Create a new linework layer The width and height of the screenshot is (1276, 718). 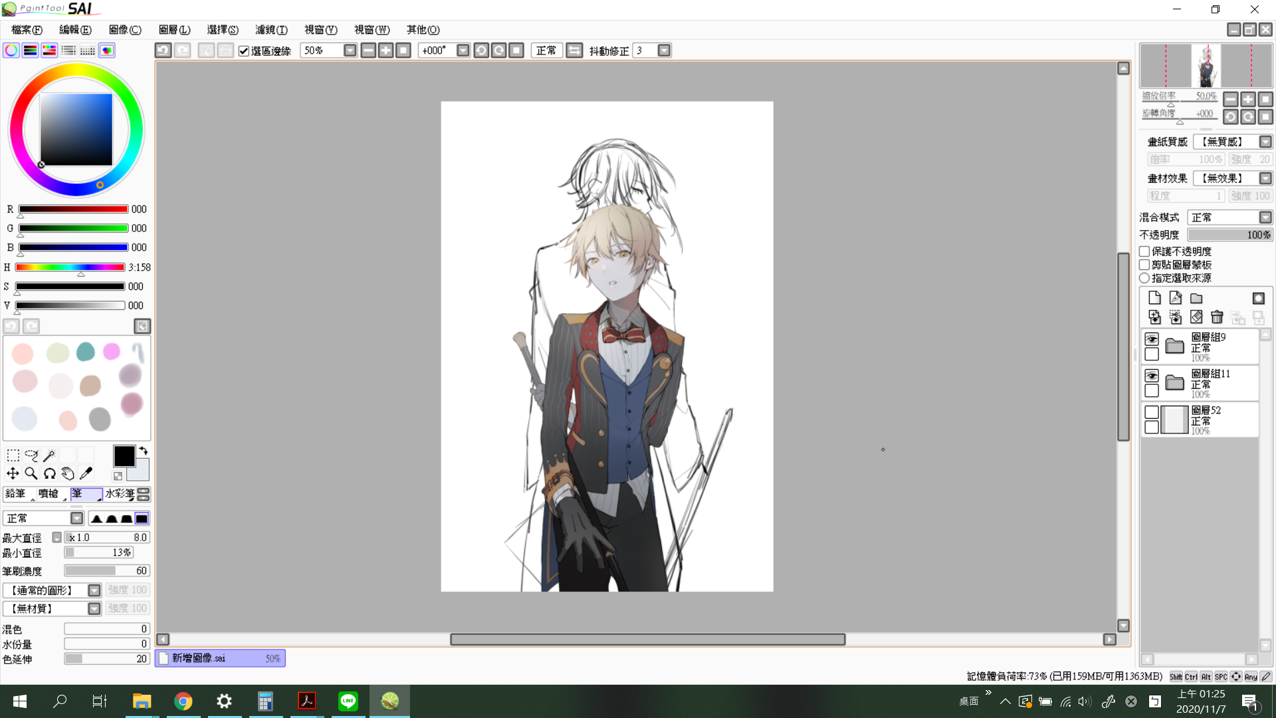tap(1175, 298)
